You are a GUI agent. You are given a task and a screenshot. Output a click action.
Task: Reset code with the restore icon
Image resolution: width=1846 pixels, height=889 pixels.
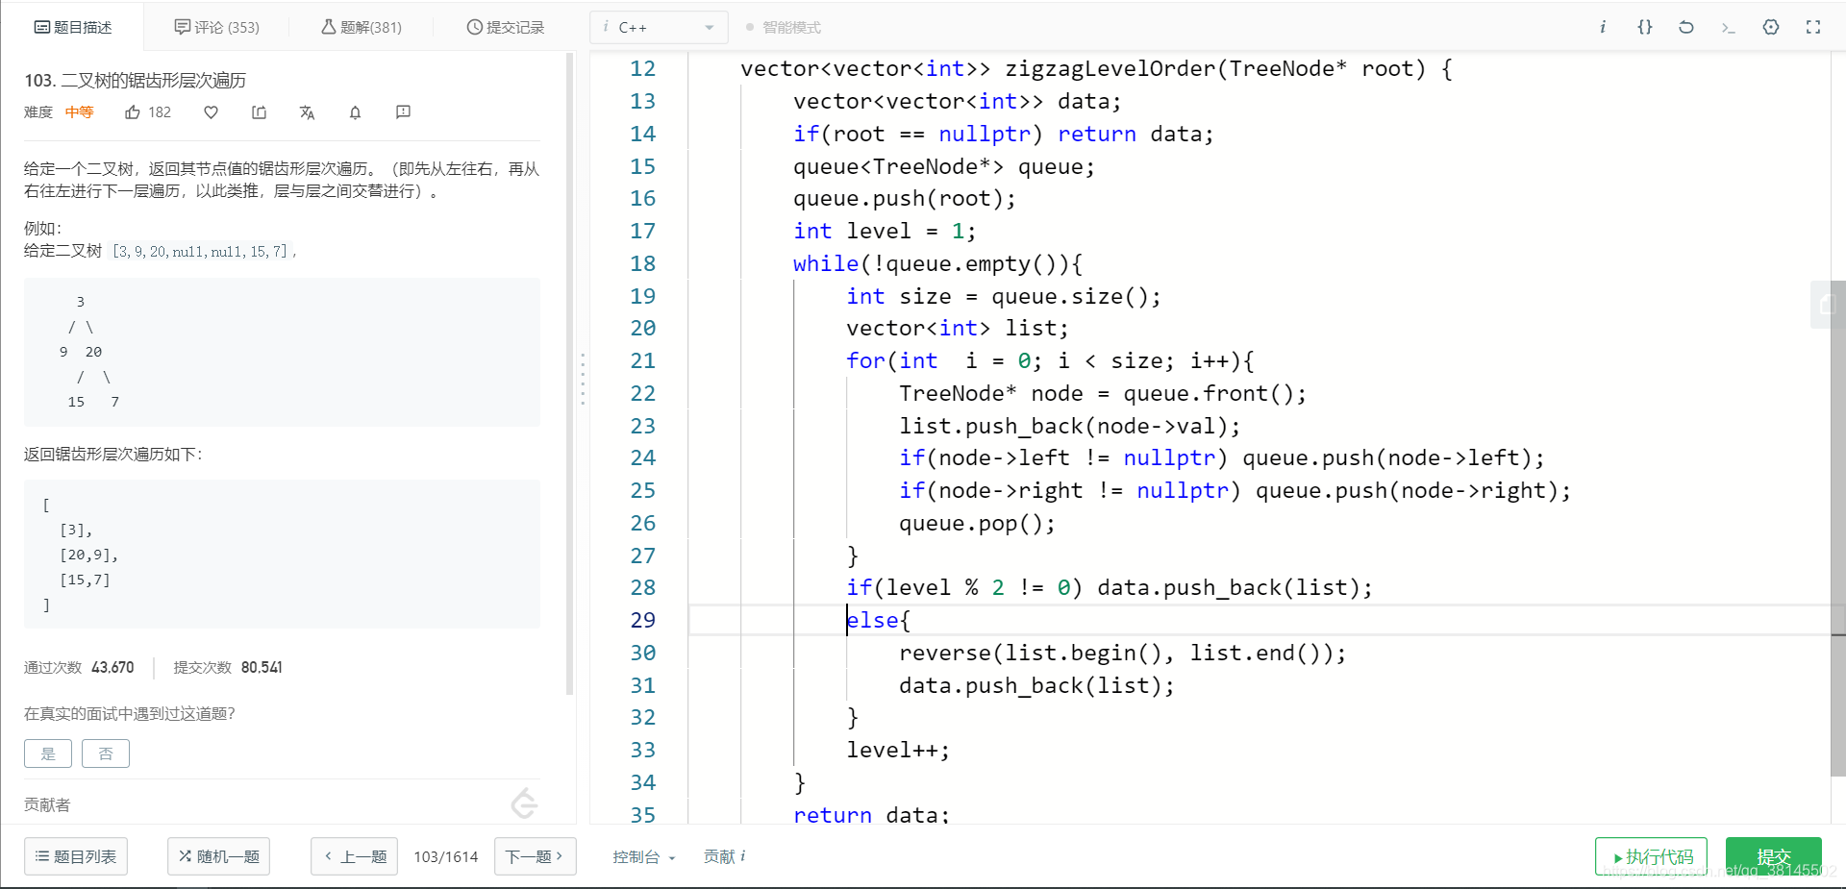(x=1686, y=27)
